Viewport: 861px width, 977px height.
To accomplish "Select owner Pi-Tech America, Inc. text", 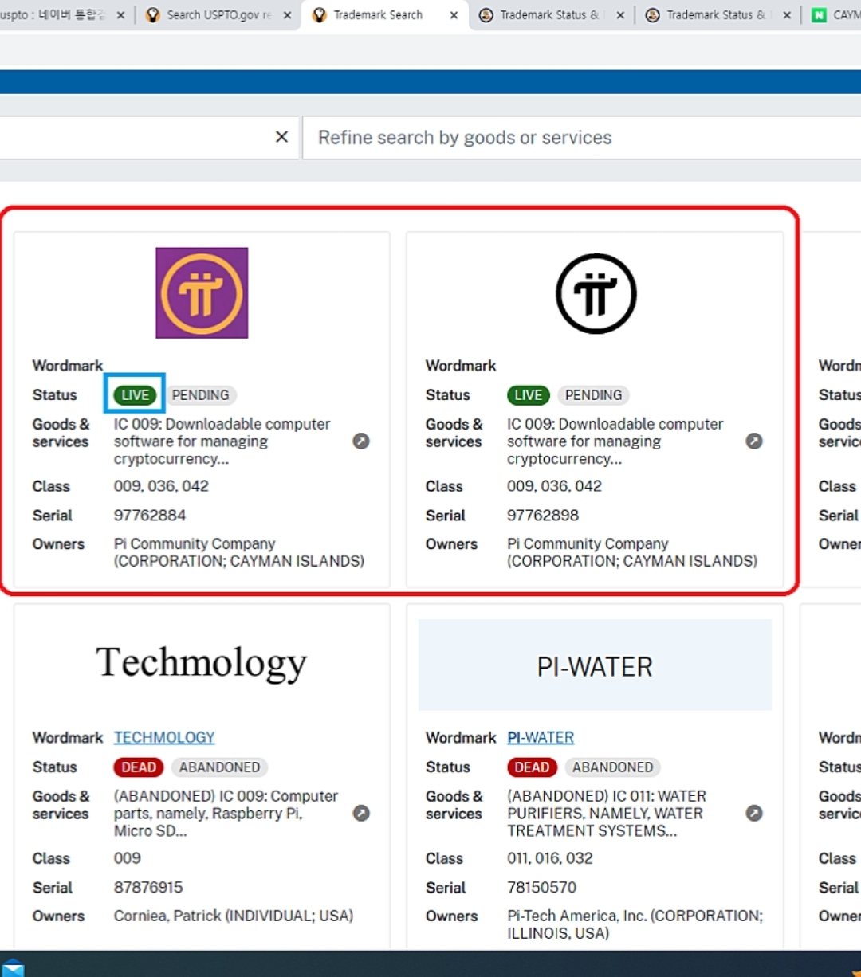I will (635, 924).
